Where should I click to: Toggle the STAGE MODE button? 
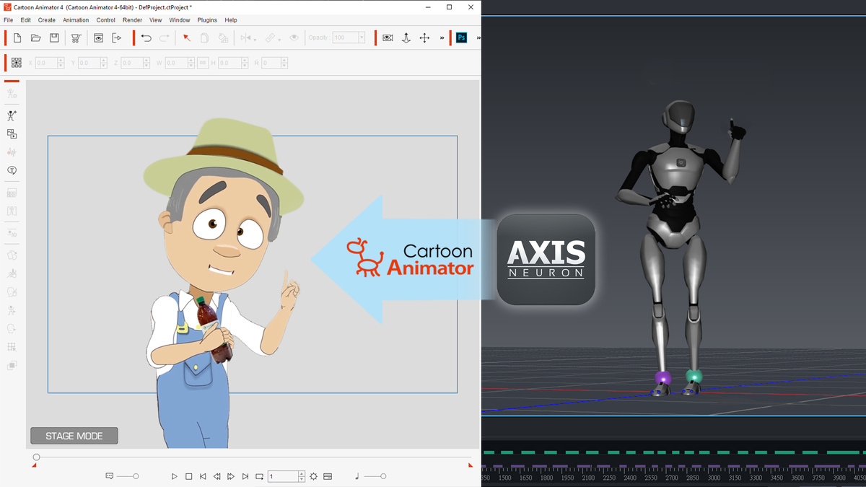(74, 436)
